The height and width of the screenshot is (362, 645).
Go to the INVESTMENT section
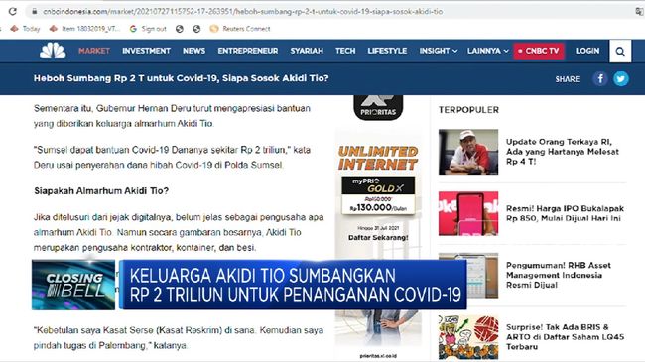pyautogui.click(x=146, y=51)
